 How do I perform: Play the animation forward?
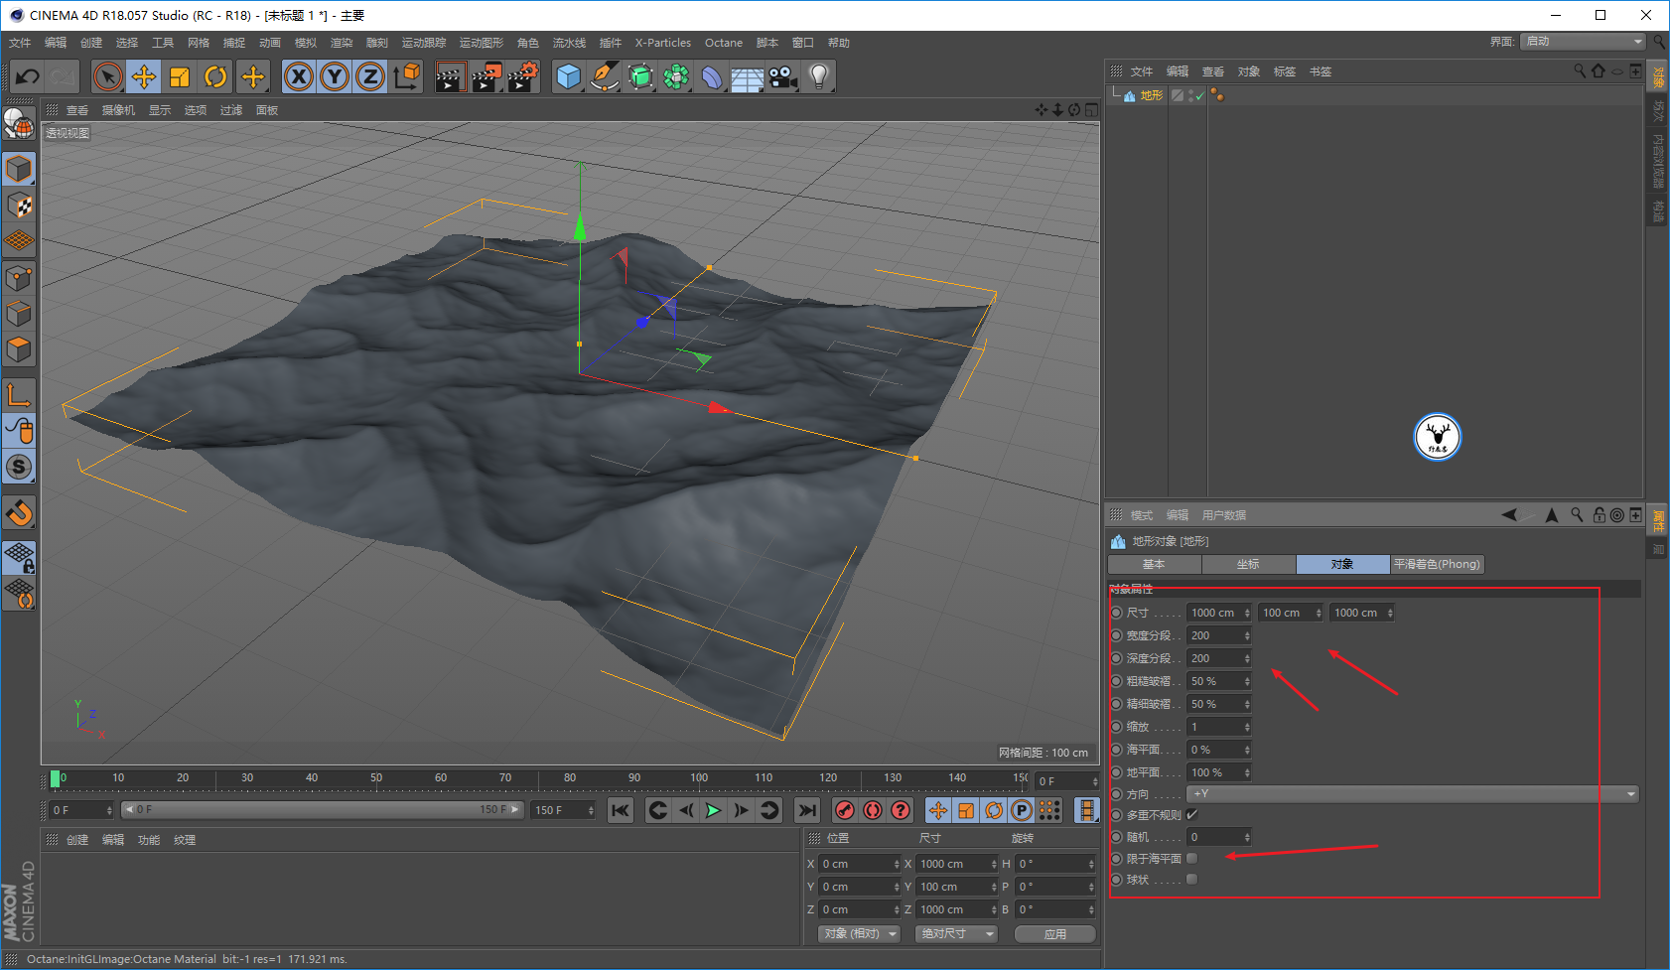point(713,810)
